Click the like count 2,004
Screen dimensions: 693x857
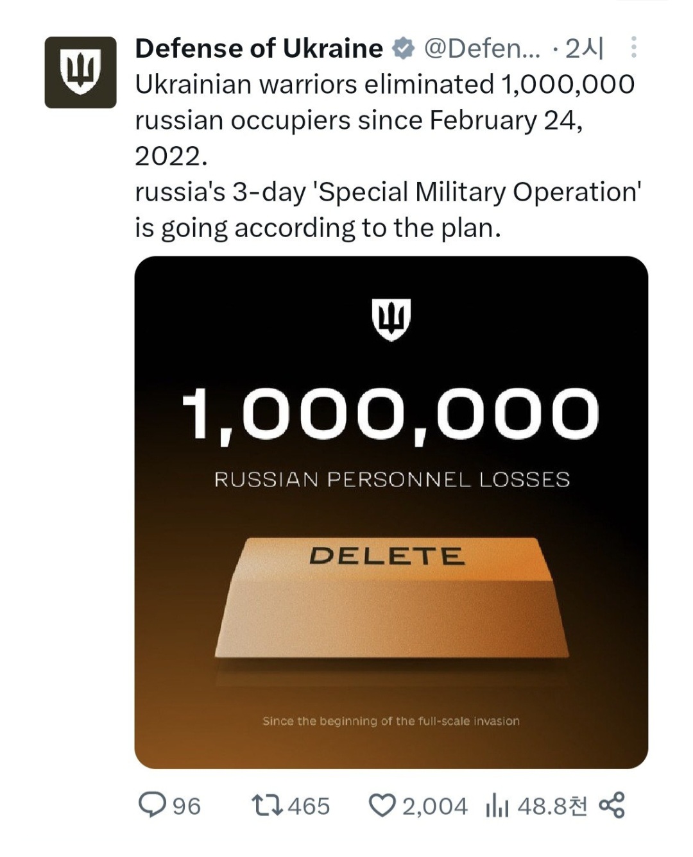(435, 806)
